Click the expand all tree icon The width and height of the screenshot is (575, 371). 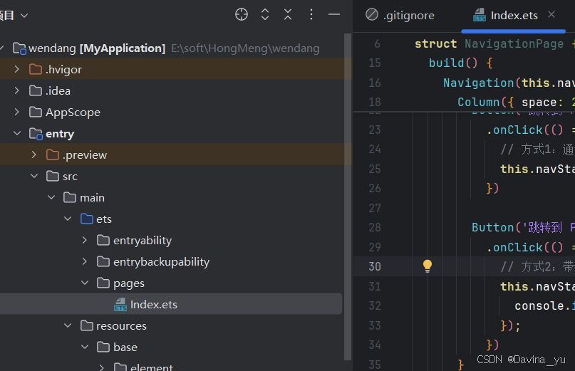(265, 15)
